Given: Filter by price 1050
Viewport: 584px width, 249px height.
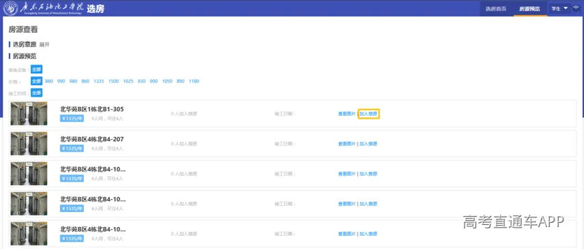Looking at the screenshot, I should pos(167,81).
